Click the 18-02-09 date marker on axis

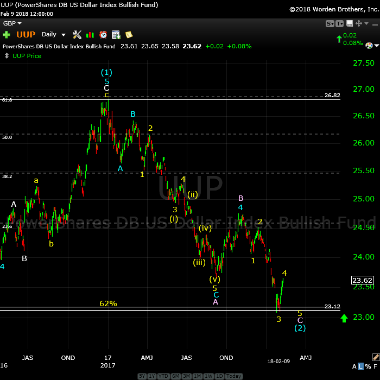point(278,362)
